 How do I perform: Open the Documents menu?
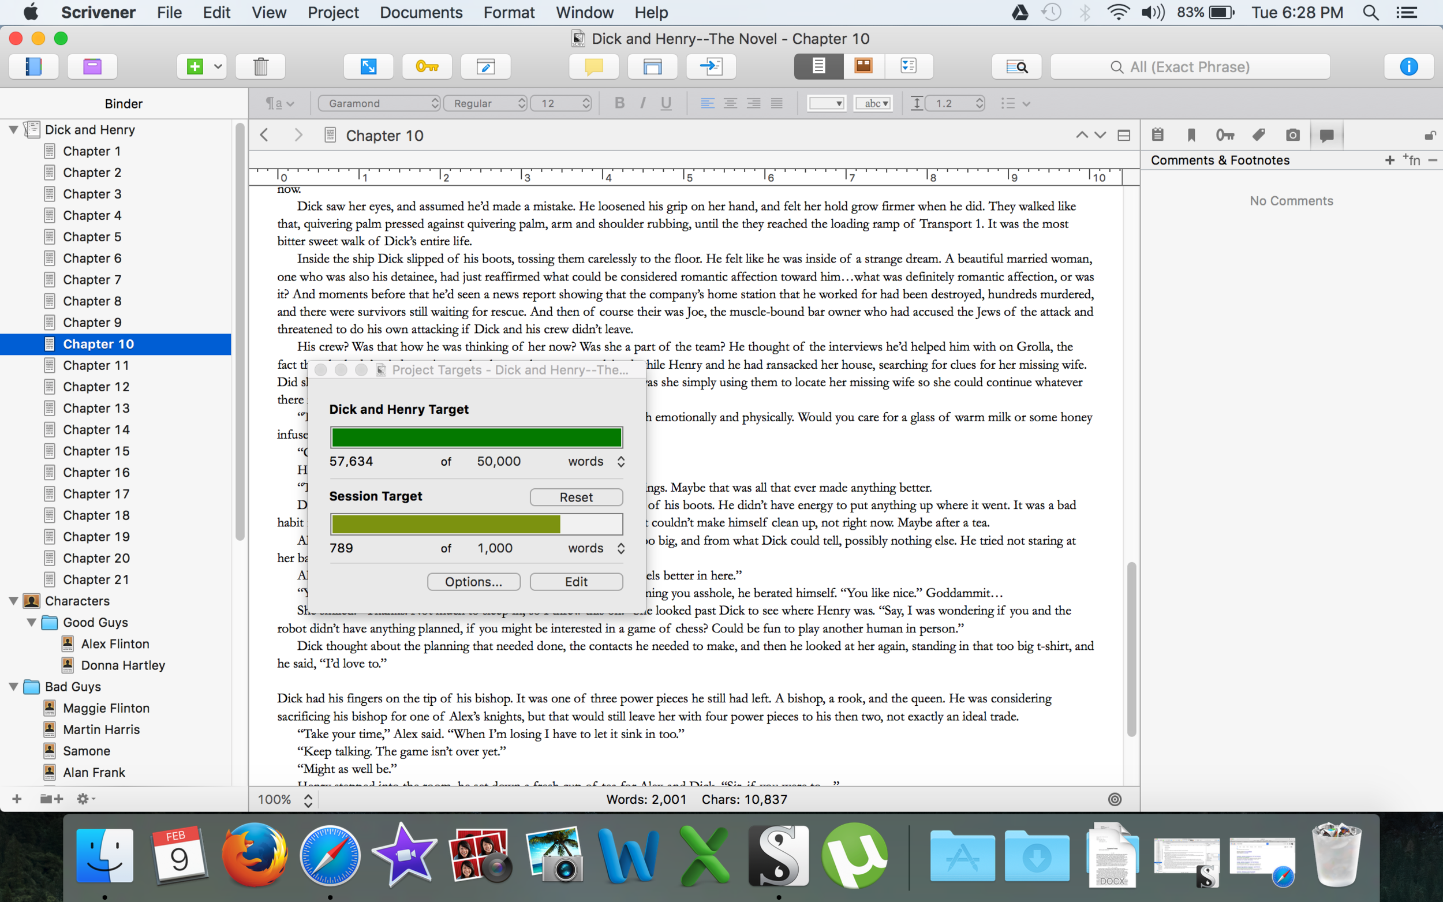[x=421, y=12]
